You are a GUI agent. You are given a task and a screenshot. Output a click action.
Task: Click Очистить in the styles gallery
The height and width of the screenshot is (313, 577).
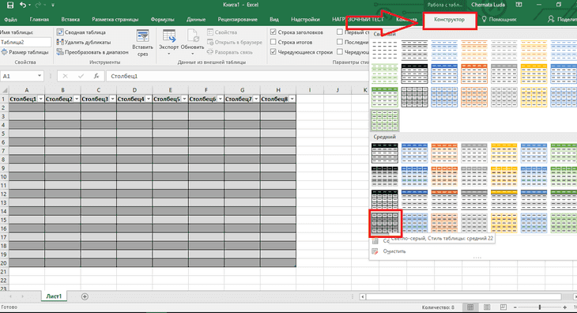click(x=394, y=251)
